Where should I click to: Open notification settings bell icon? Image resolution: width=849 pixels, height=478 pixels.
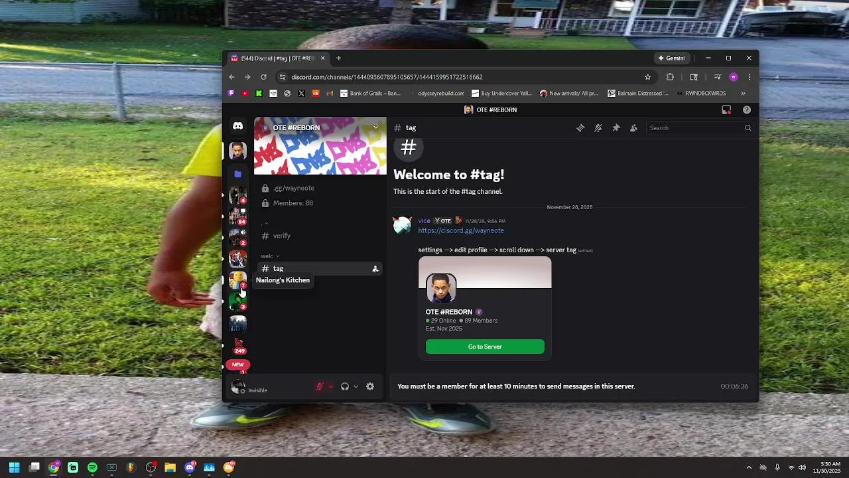click(x=598, y=128)
